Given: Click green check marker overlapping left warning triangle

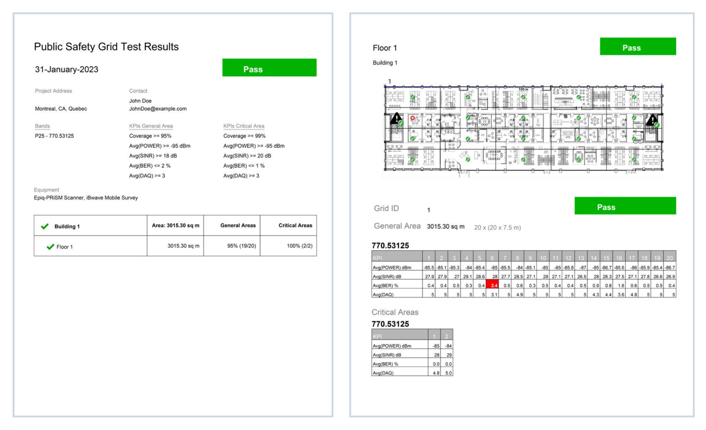Looking at the screenshot, I should (401, 123).
